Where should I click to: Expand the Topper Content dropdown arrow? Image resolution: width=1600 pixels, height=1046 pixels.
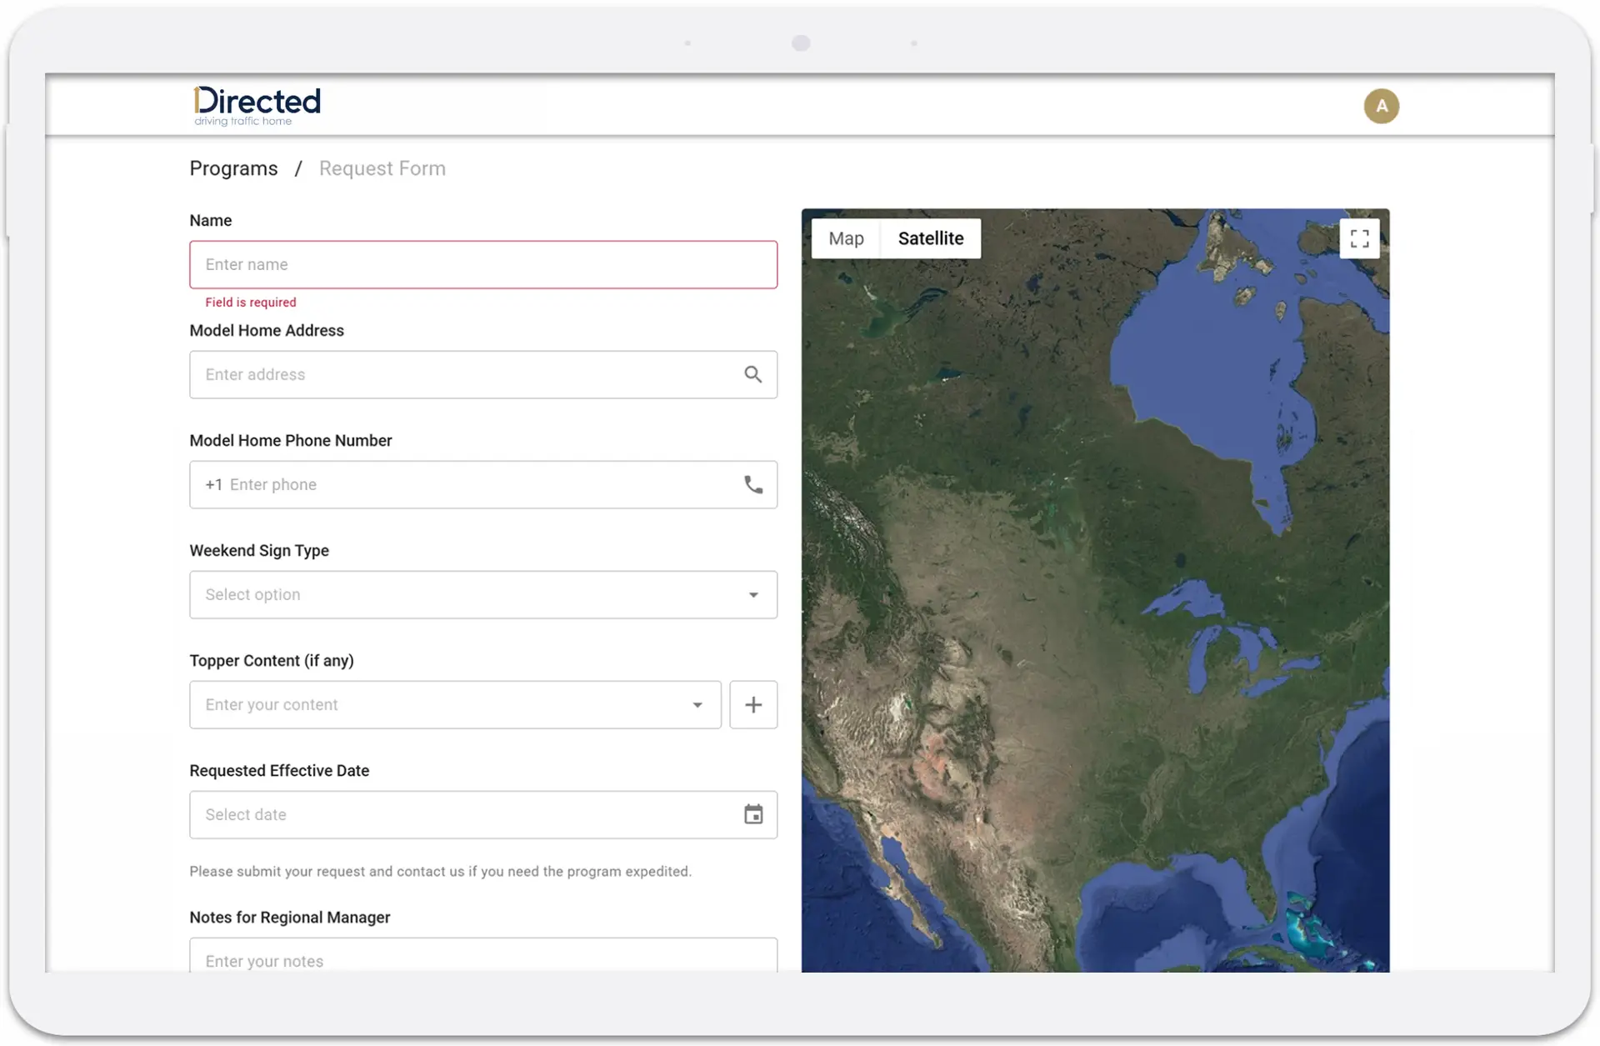pyautogui.click(x=697, y=704)
